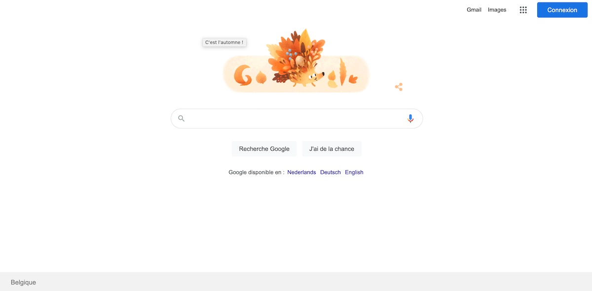592x291 pixels.
Task: Click the voice search microphone icon
Action: [x=410, y=119]
